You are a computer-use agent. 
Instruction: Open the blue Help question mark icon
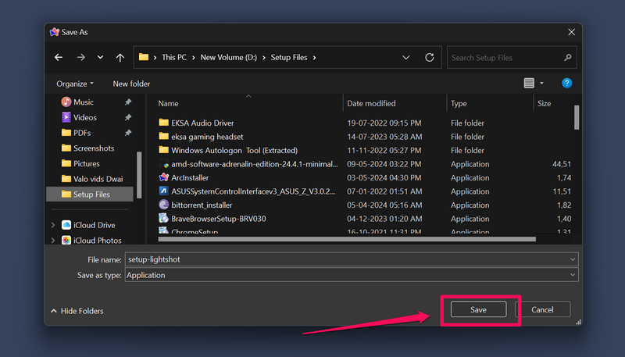coord(567,83)
